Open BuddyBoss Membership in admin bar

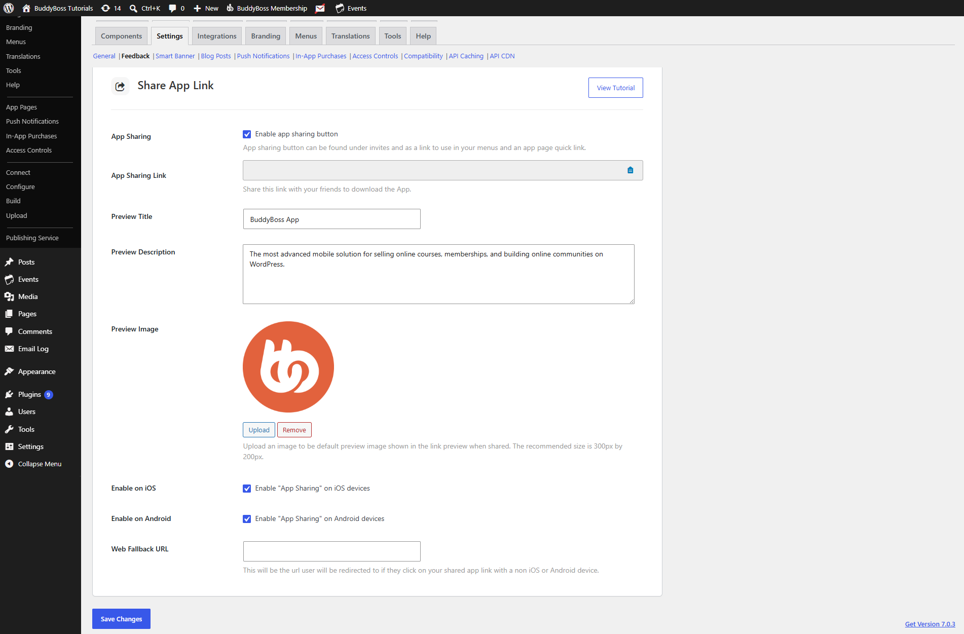coord(266,8)
